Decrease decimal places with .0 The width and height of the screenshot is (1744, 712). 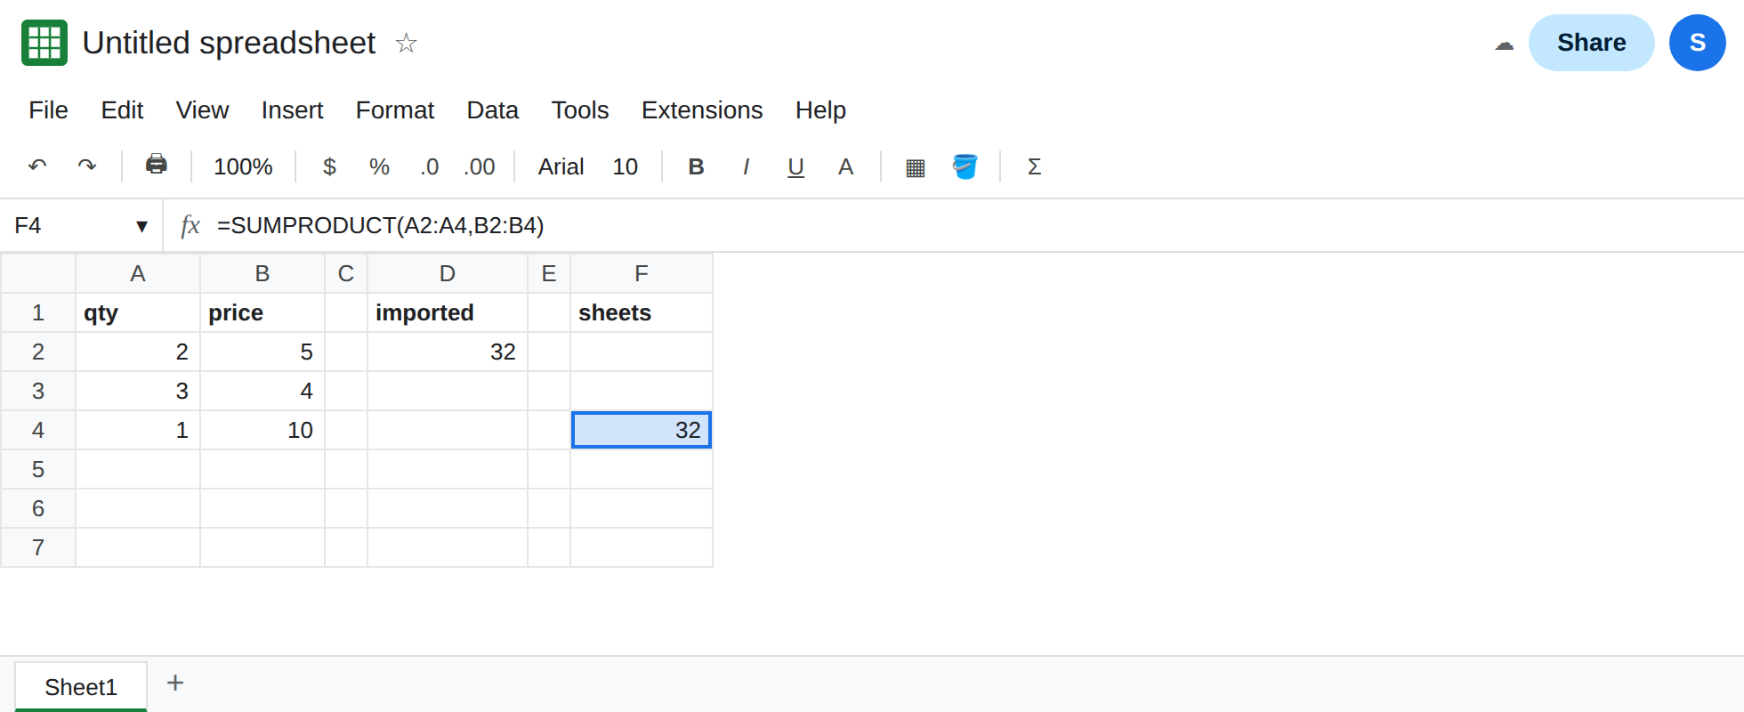(430, 166)
